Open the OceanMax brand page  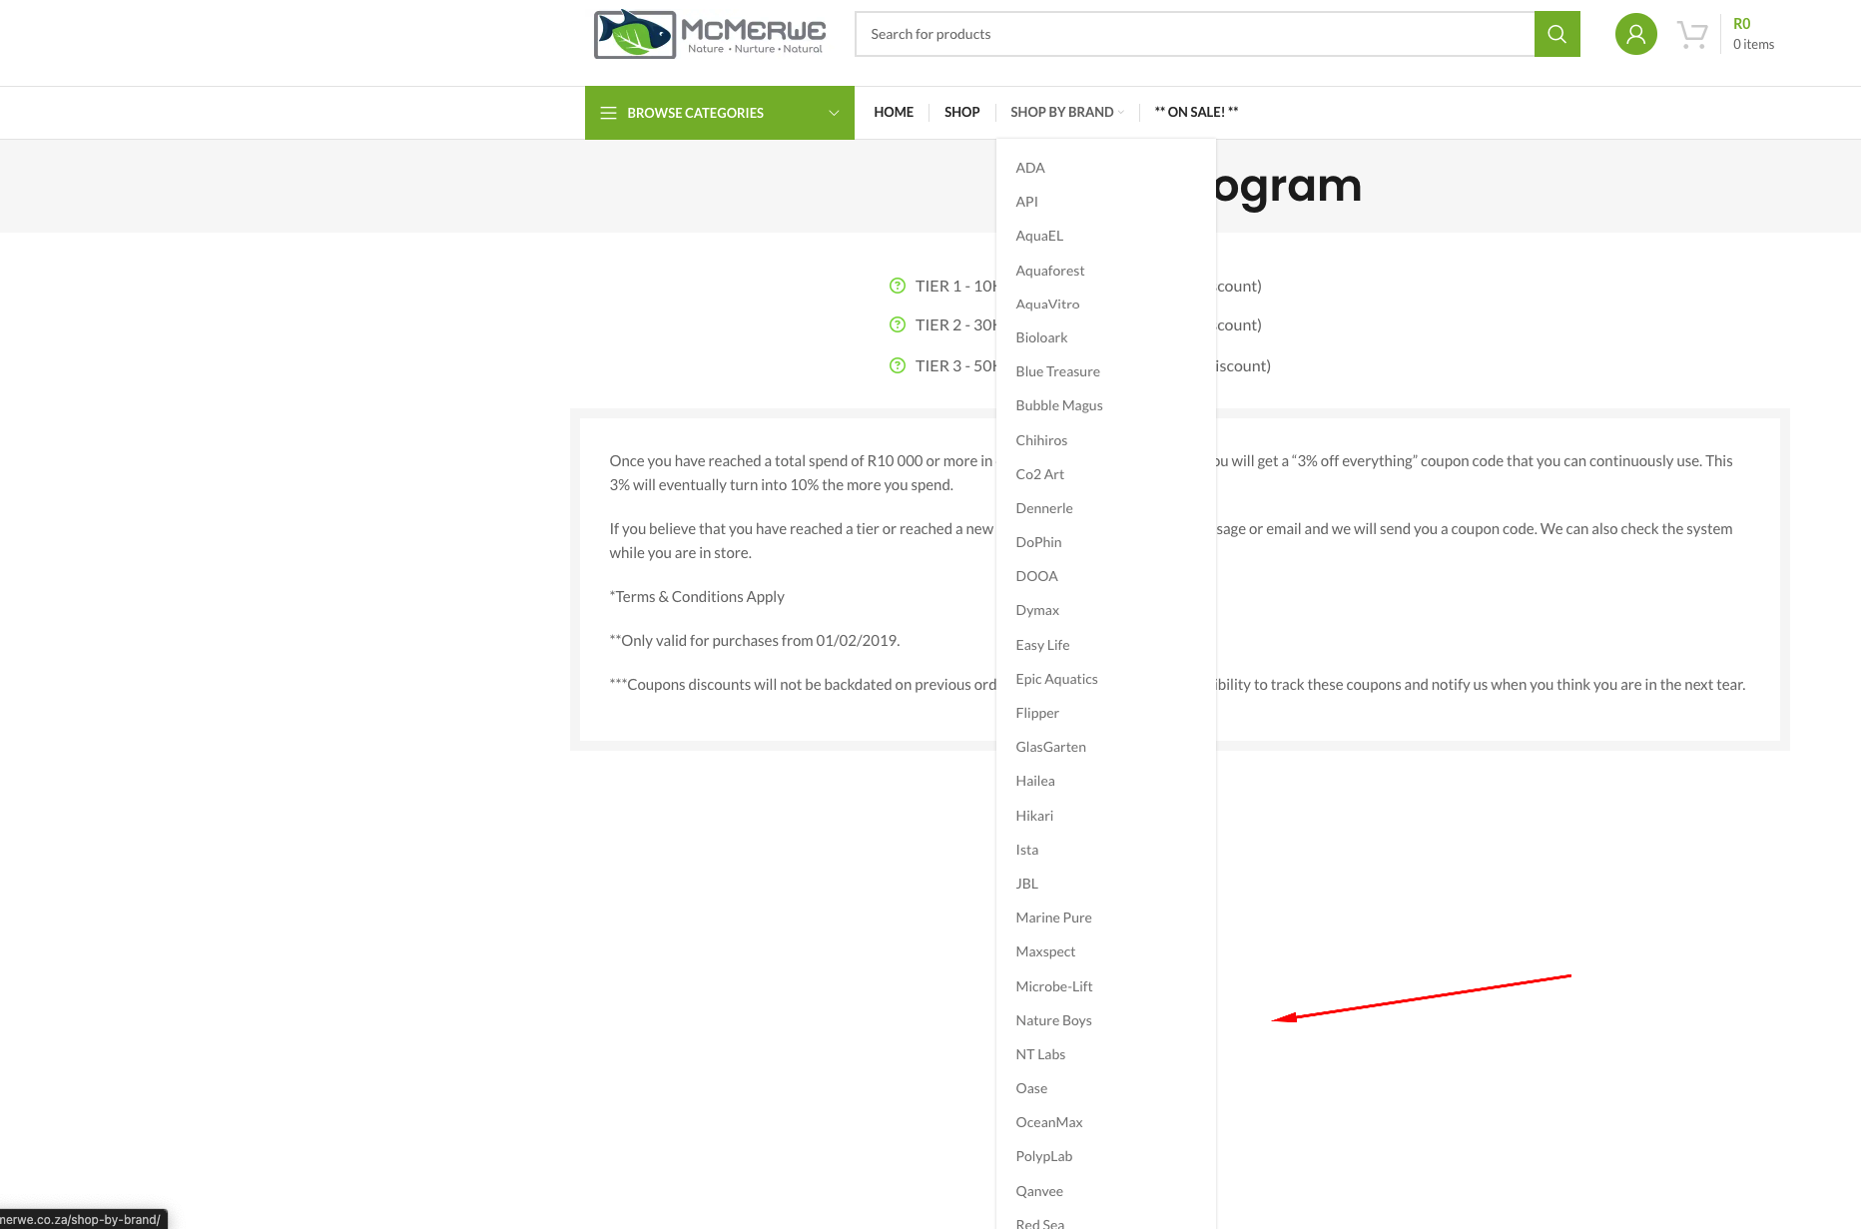tap(1048, 1122)
